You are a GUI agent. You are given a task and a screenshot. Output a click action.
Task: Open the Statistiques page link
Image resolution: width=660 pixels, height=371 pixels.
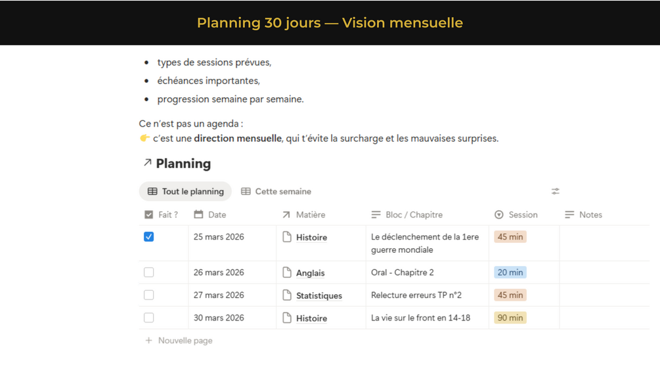coord(319,295)
